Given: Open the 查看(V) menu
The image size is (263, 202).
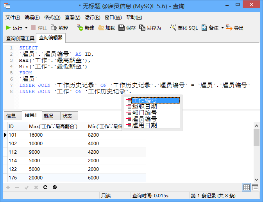Looking at the screenshot, I should (x=72, y=18).
